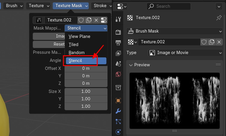226x136 pixels.
Task: Open the options dropdown right of Search
Action: pos(219,7)
